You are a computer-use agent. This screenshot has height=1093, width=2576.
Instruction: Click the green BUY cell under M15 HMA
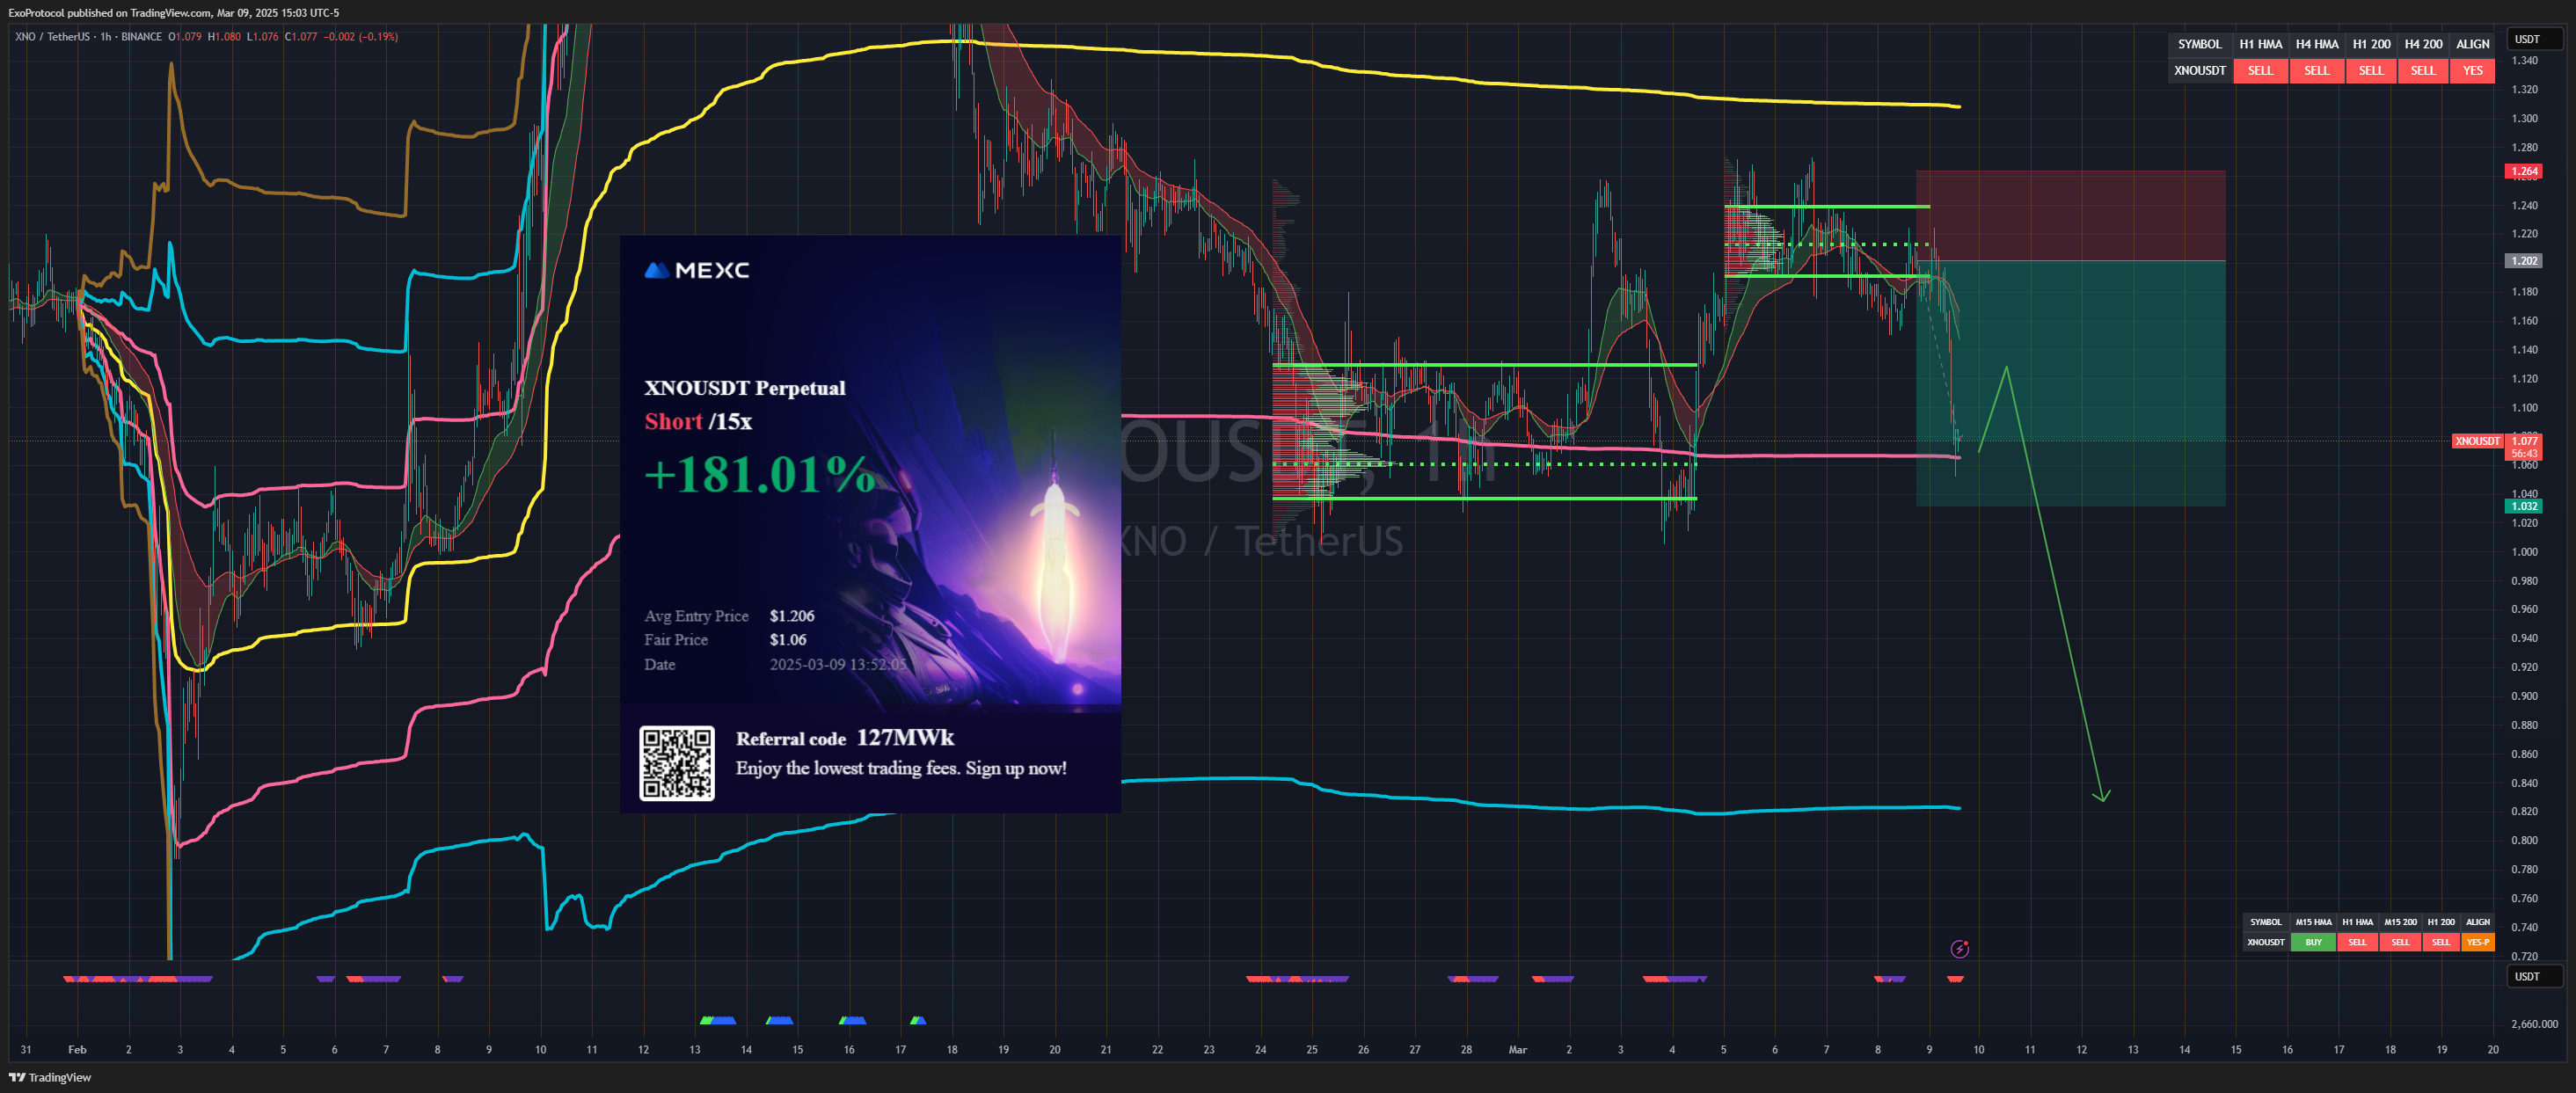tap(2313, 942)
